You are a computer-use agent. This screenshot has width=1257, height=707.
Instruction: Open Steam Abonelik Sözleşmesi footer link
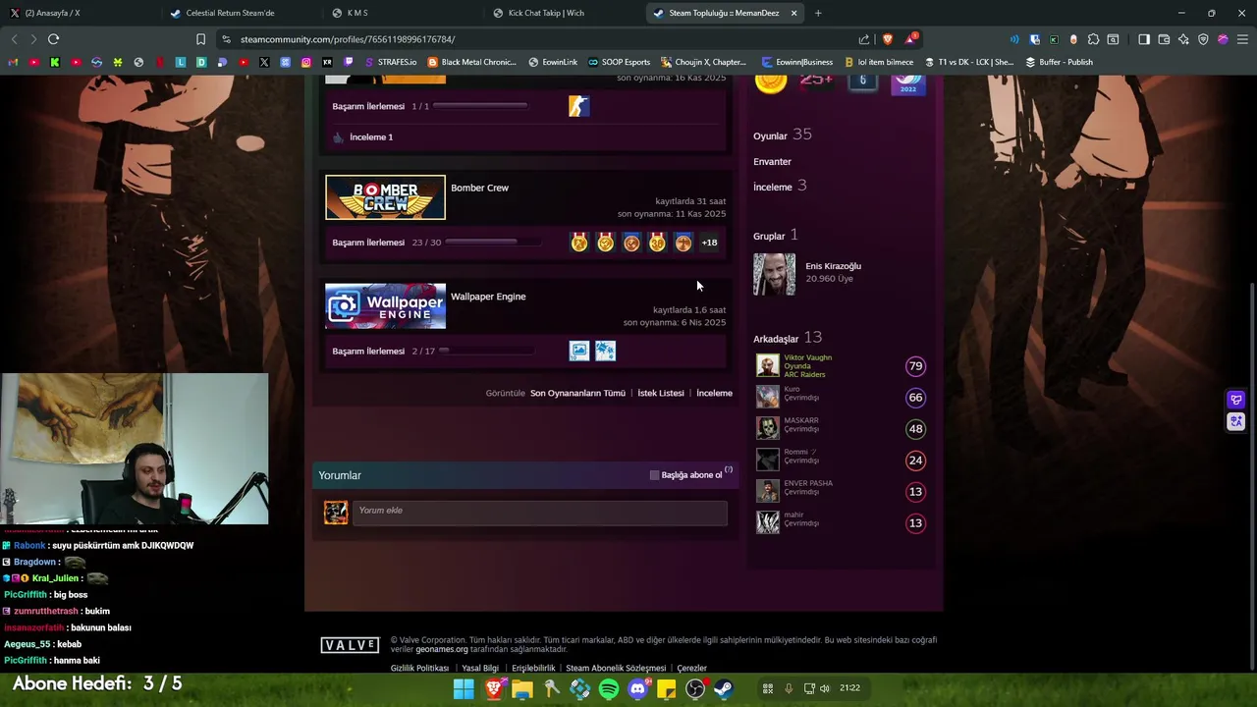coord(616,668)
